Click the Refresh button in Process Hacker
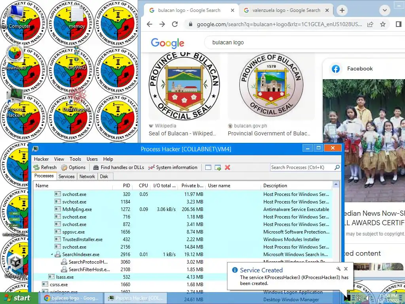The height and width of the screenshot is (304, 405). 45,167
